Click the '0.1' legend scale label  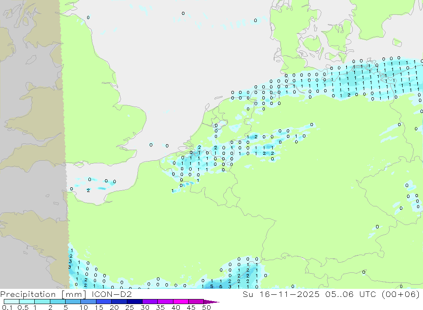(7, 307)
